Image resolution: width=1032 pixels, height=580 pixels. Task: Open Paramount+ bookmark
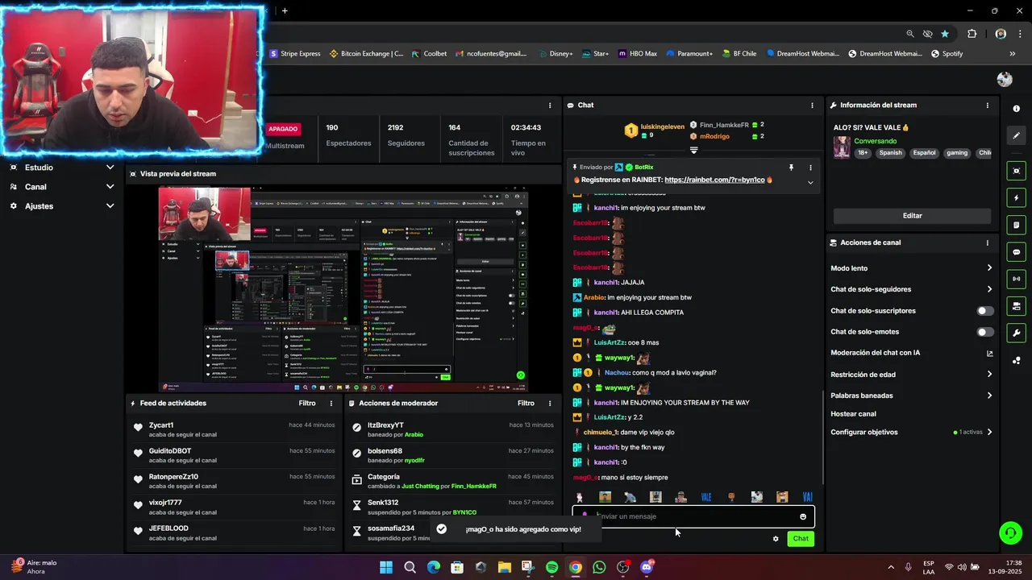[689, 54]
